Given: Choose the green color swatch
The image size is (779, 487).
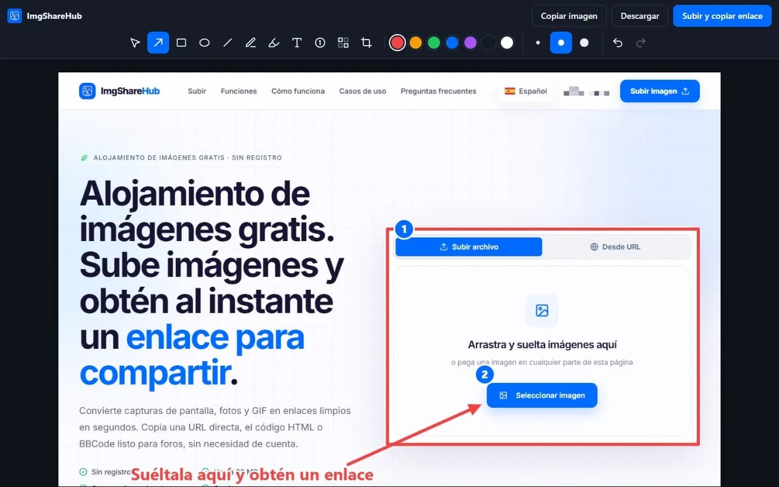Looking at the screenshot, I should [434, 43].
